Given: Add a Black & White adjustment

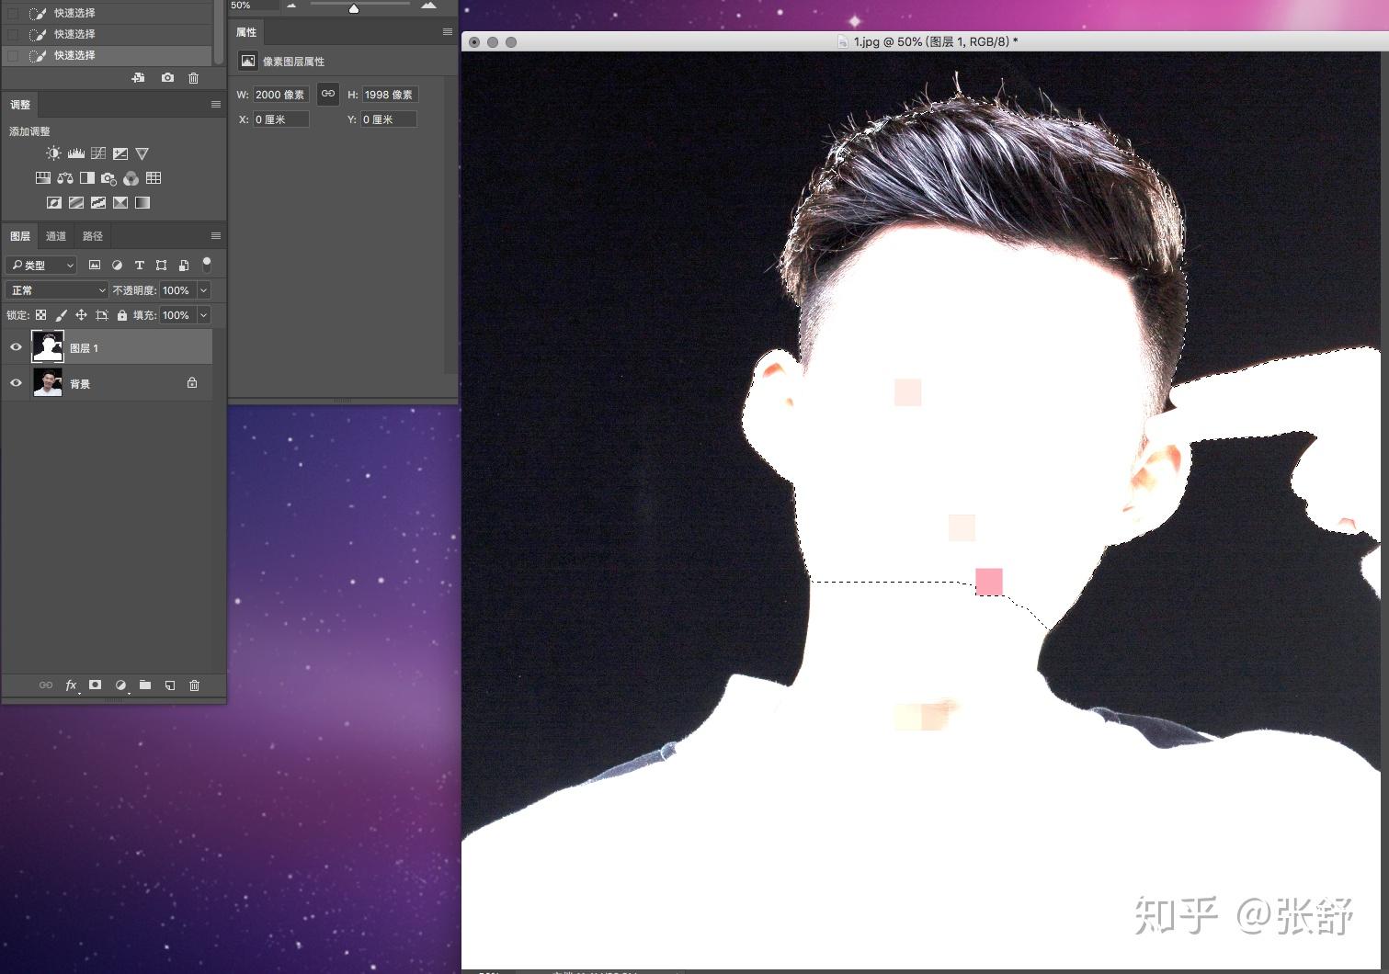Looking at the screenshot, I should [87, 178].
